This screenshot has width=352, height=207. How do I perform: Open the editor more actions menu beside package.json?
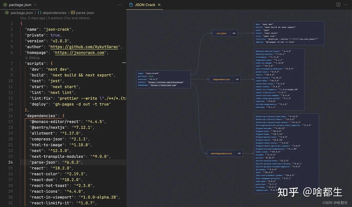click(x=120, y=5)
